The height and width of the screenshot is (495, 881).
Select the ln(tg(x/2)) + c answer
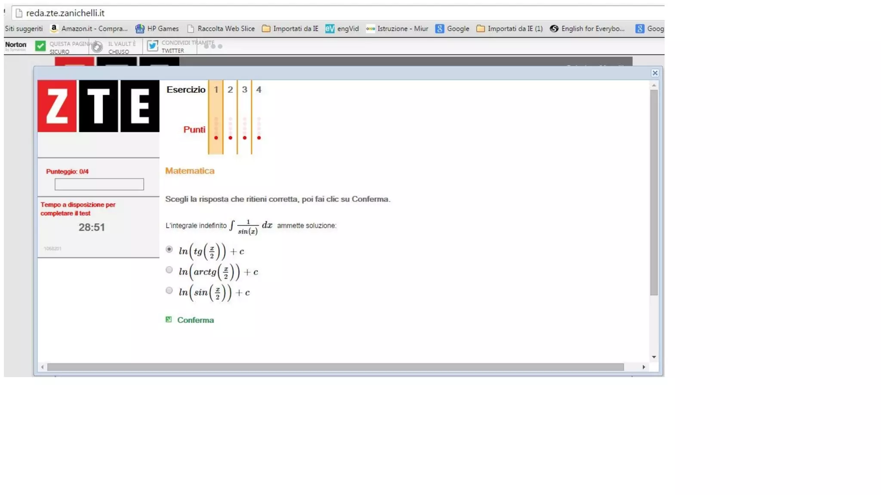point(169,249)
